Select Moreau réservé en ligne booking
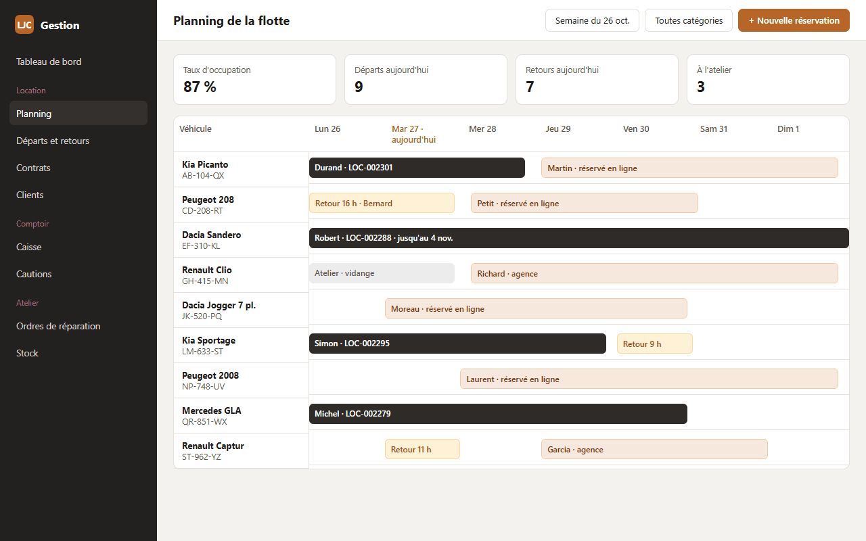The image size is (866, 541). point(536,308)
